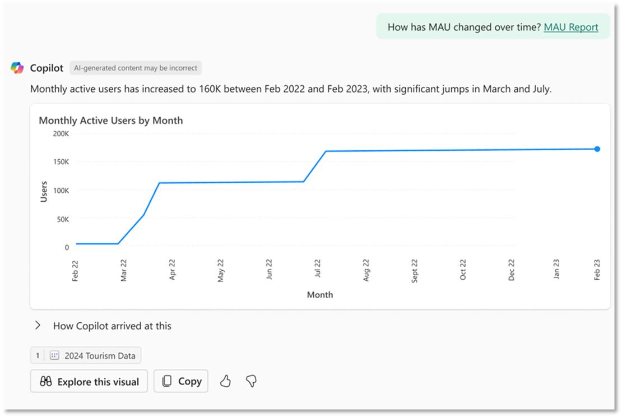
Task: Click the Monthly Active Users by Month title
Action: pos(111,120)
